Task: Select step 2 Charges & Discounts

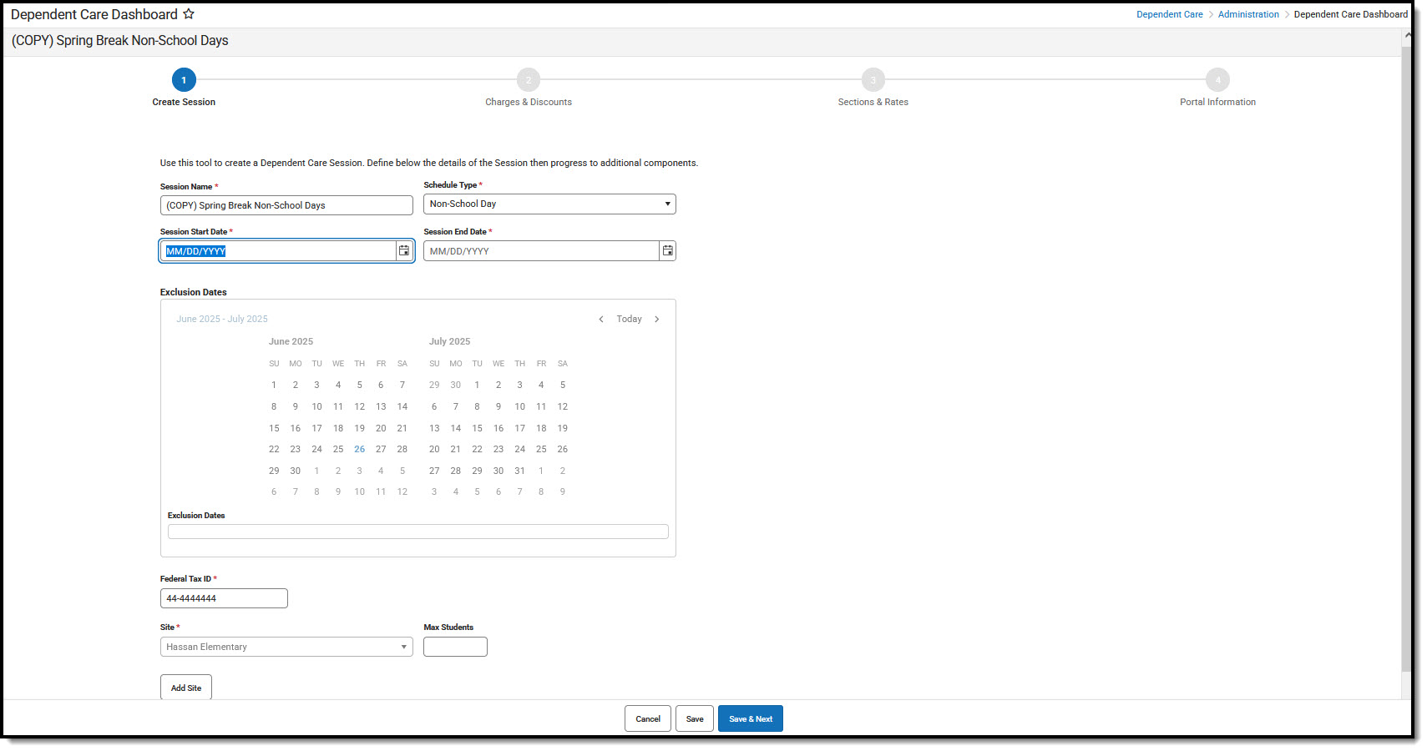Action: 529,80
